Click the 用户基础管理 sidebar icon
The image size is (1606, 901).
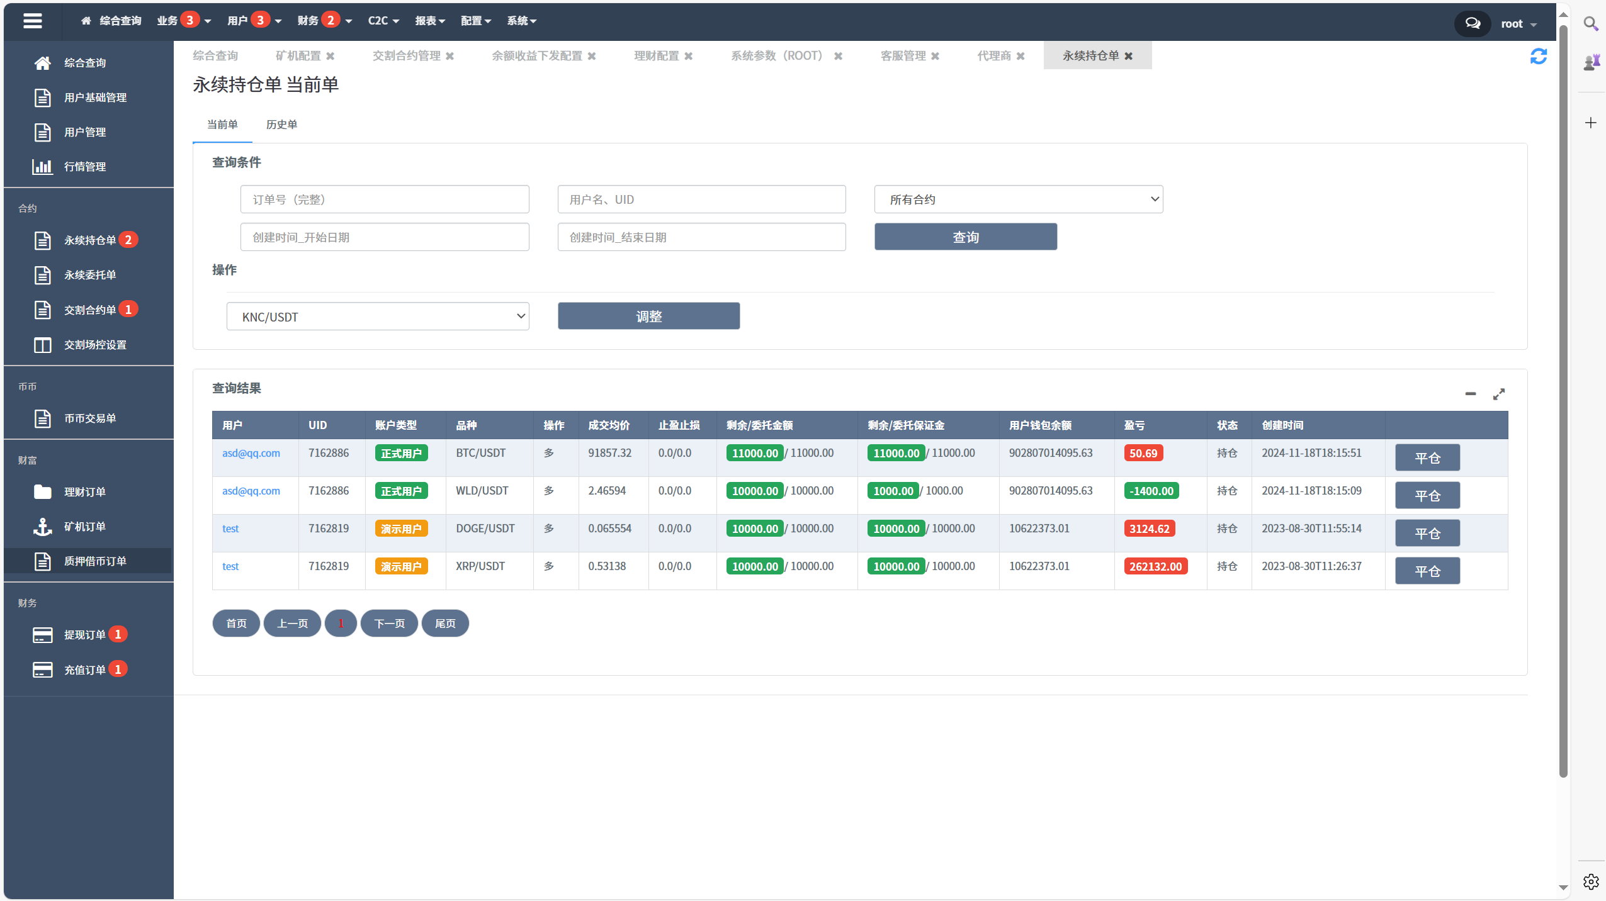coord(42,97)
